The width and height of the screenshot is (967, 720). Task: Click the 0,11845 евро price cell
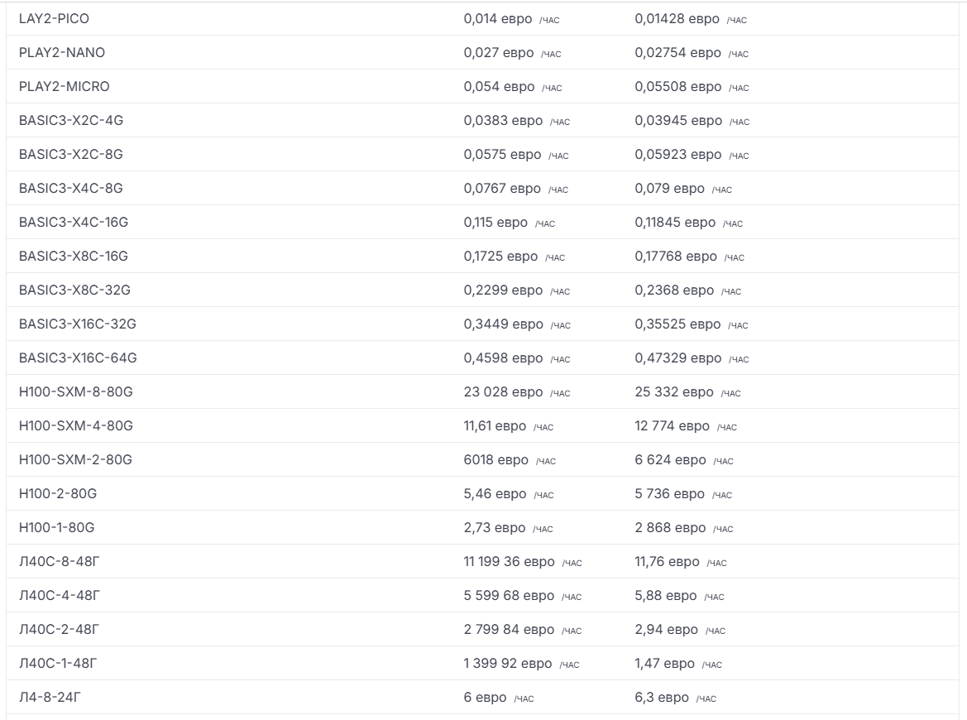coord(675,223)
